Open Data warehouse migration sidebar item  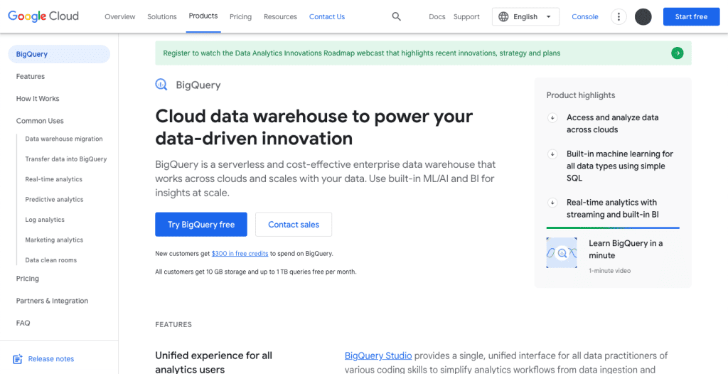[64, 139]
